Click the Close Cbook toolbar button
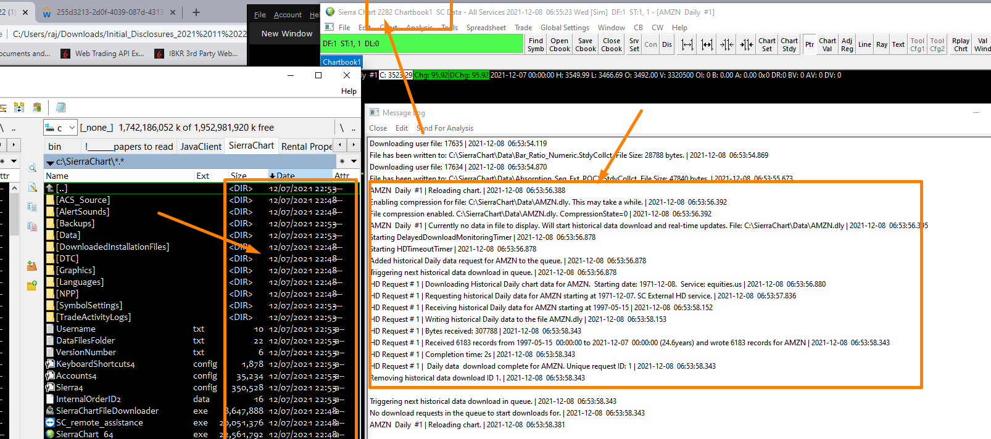991x439 pixels. (612, 44)
